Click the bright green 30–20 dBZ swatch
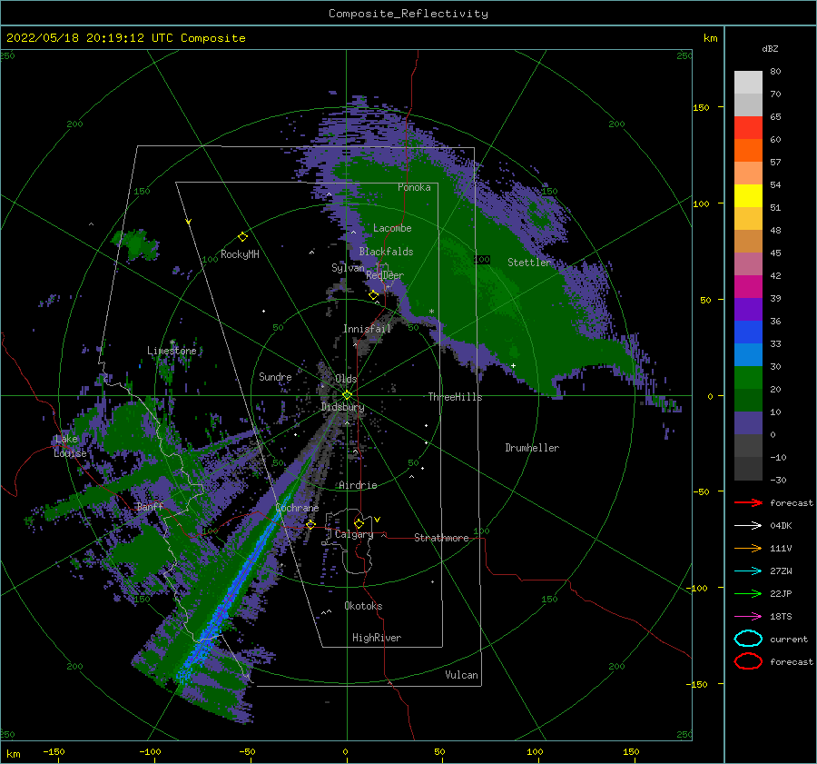The width and height of the screenshot is (817, 764). click(748, 378)
